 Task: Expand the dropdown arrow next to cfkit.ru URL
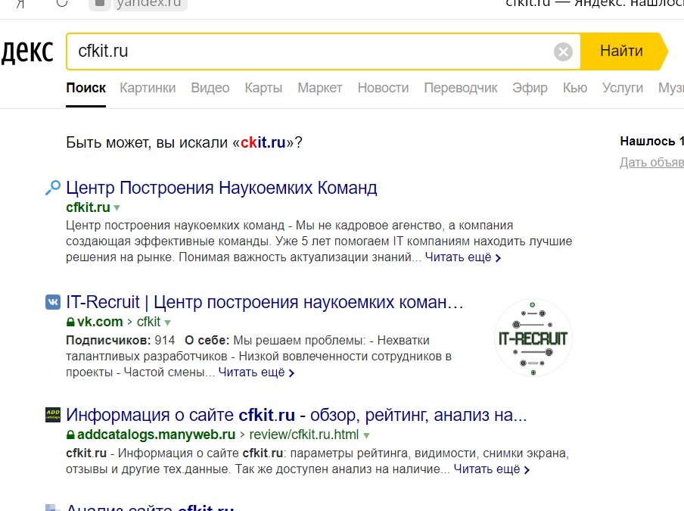[117, 208]
